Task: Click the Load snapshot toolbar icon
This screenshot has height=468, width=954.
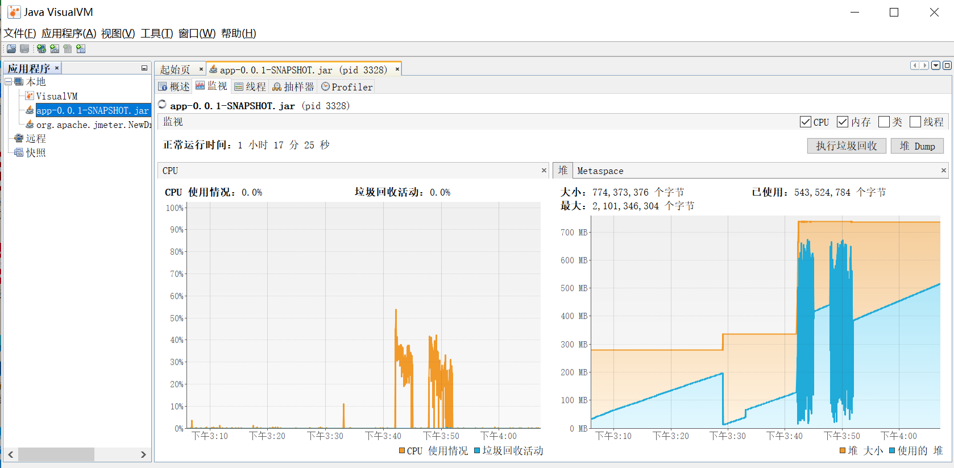Action: coord(11,49)
